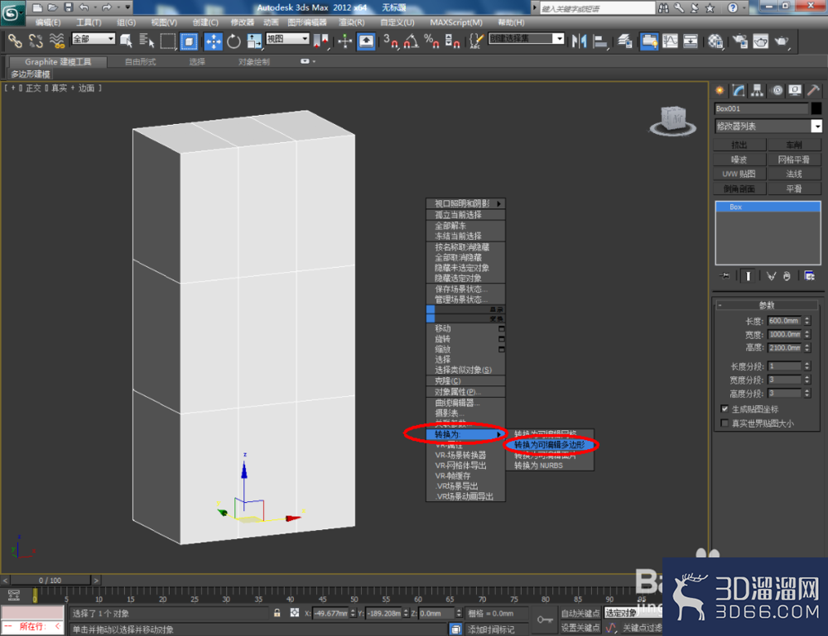This screenshot has width=828, height=636.
Task: Open the 渲染(R) menu
Action: pyautogui.click(x=352, y=22)
